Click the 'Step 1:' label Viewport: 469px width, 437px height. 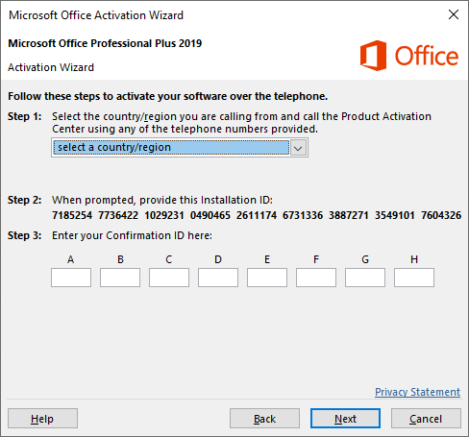25,116
